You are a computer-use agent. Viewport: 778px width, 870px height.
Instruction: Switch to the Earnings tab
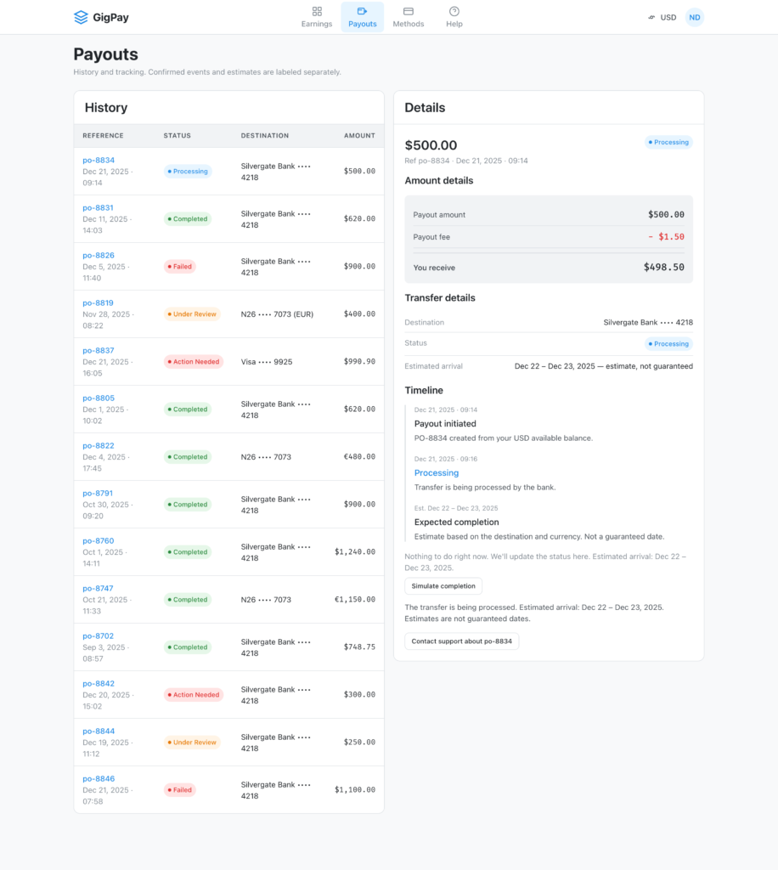pos(317,17)
